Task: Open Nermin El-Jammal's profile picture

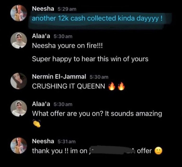Action: point(18,81)
